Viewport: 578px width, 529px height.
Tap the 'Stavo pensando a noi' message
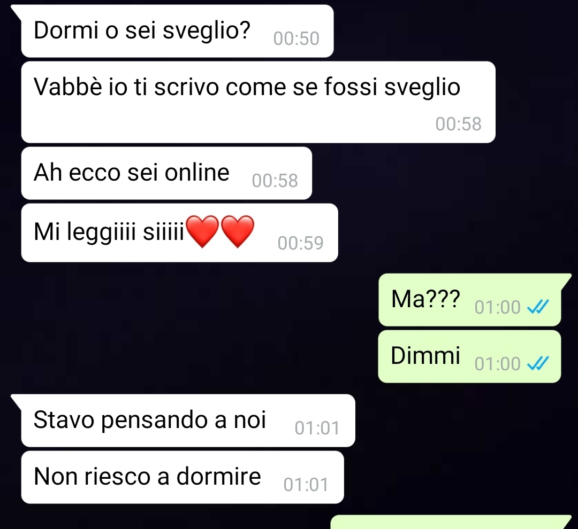coord(188,421)
